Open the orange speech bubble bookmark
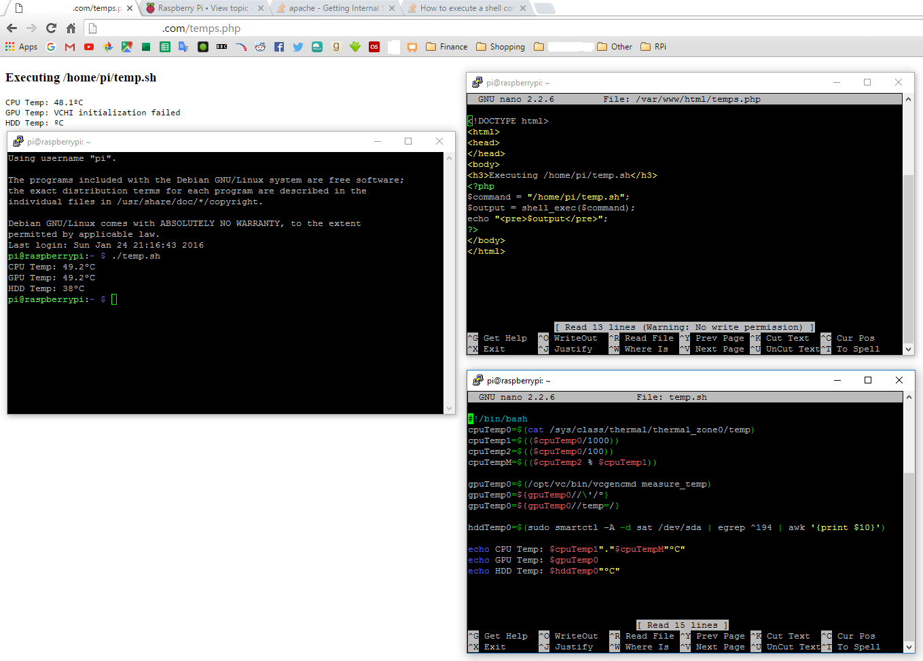This screenshot has height=661, width=923. click(412, 47)
